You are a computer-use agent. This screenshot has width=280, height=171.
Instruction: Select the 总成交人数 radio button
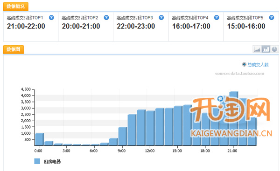(x=244, y=64)
